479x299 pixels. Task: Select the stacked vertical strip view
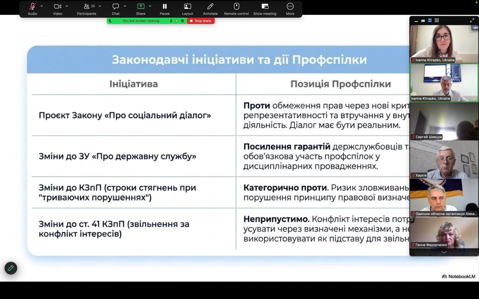click(430, 21)
